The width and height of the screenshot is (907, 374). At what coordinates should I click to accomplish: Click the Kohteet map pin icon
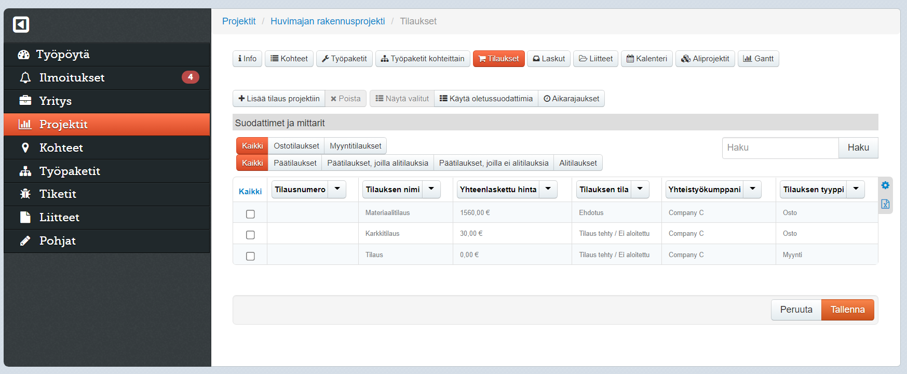click(x=25, y=148)
